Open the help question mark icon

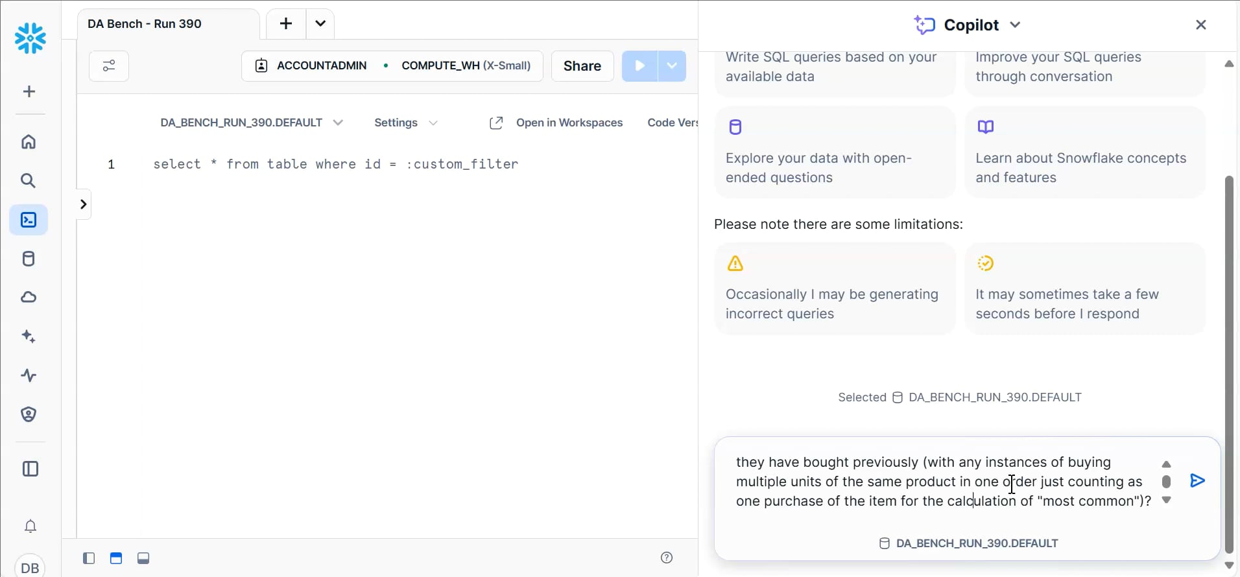pos(667,558)
